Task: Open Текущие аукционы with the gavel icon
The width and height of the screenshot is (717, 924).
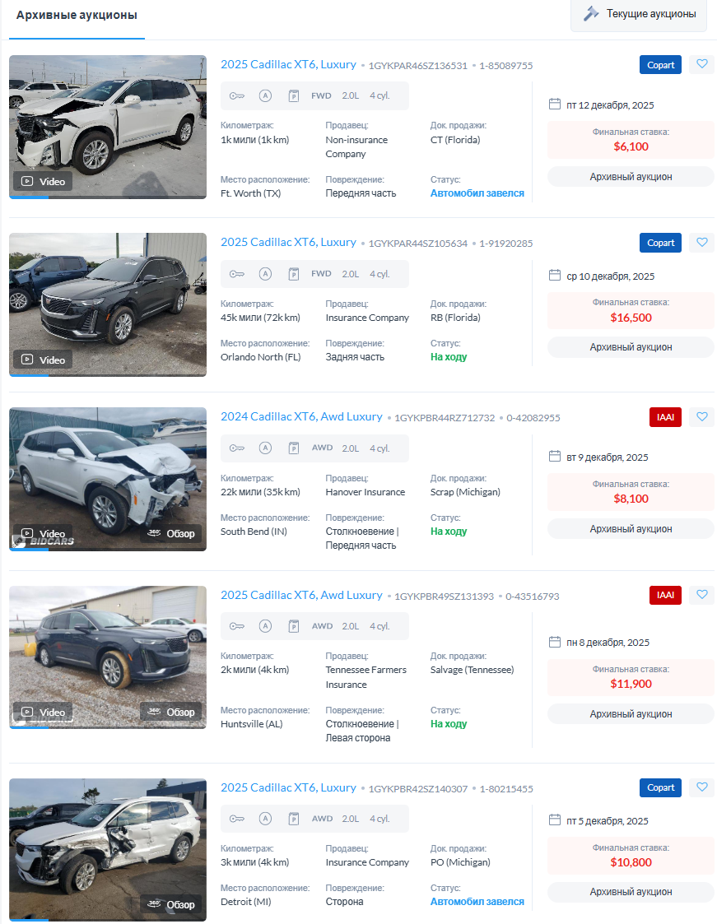Action: click(639, 13)
